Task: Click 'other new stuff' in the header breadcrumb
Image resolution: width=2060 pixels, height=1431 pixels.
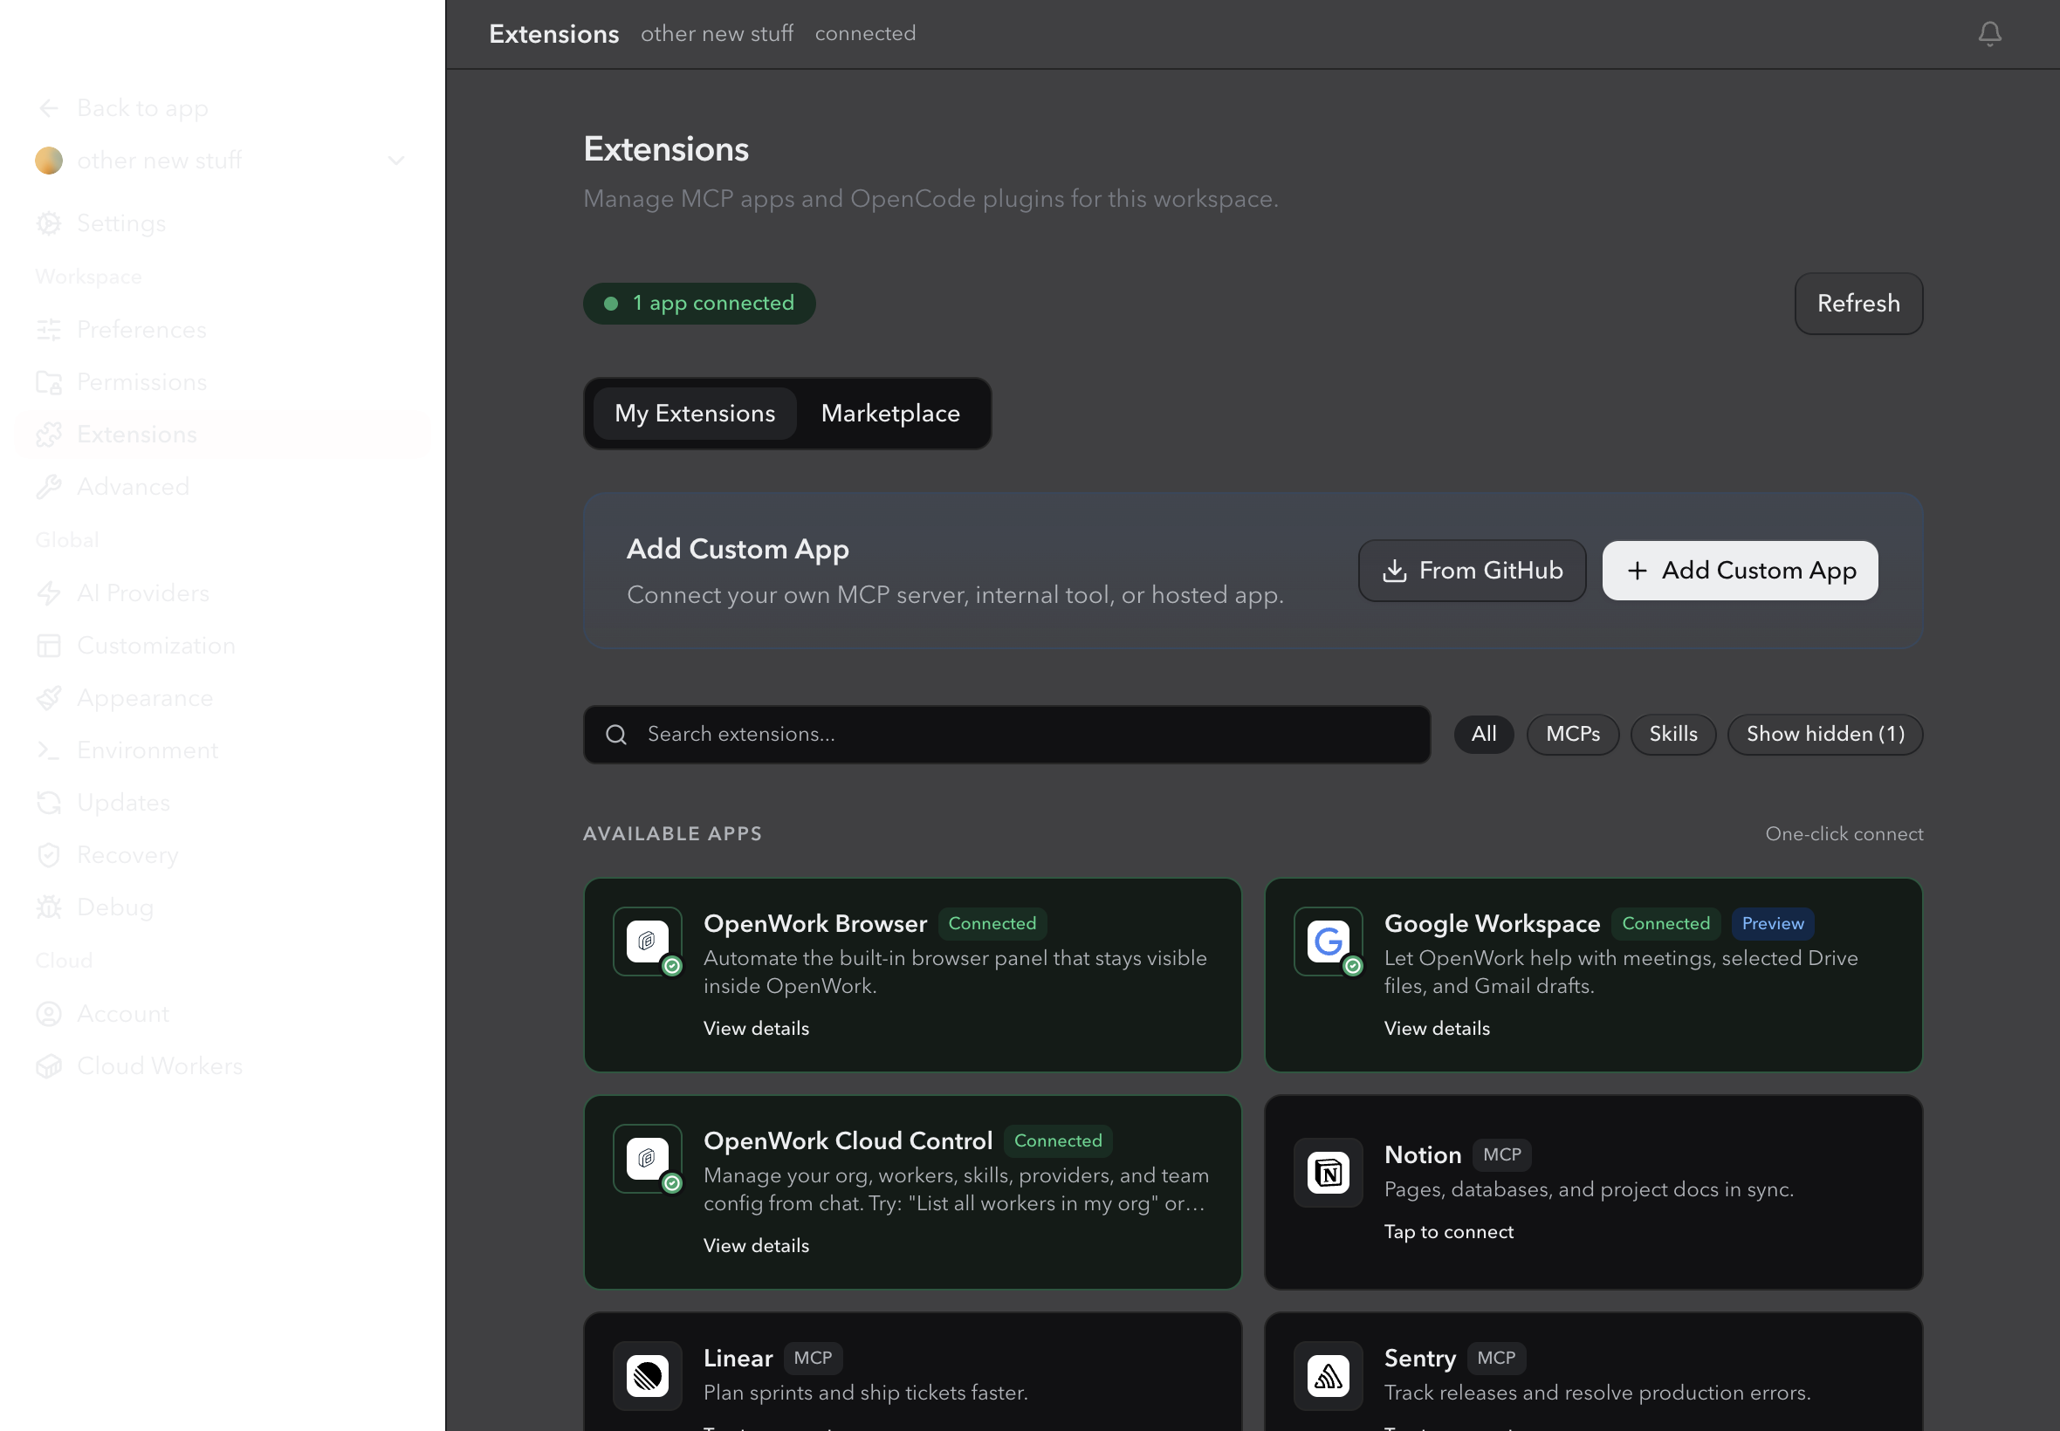Action: click(x=717, y=34)
